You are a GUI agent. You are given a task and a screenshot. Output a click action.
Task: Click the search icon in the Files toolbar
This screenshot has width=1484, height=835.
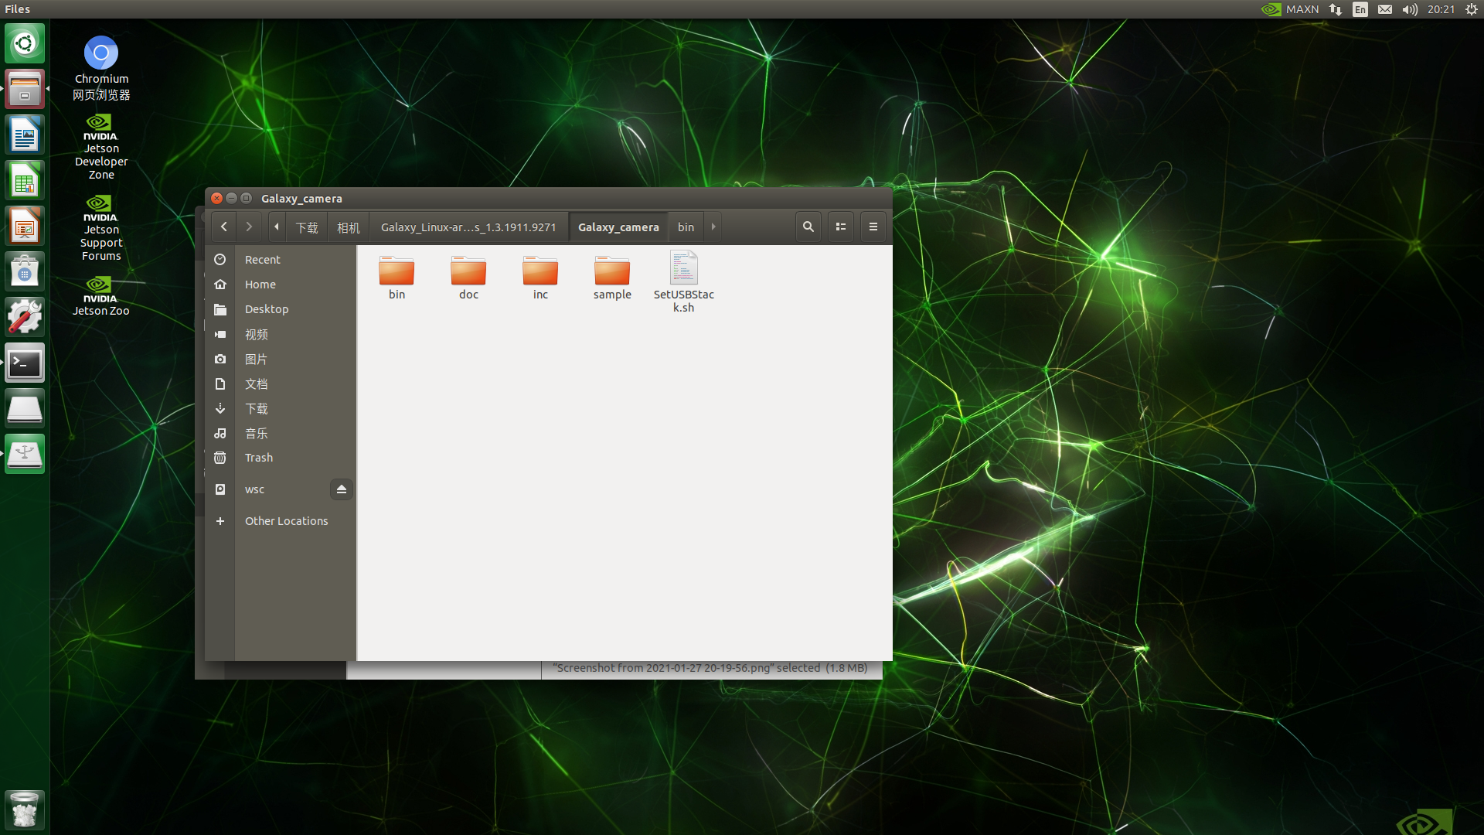808,227
